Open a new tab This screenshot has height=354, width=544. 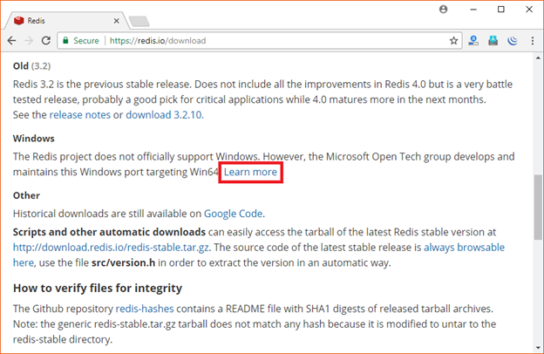tap(139, 22)
